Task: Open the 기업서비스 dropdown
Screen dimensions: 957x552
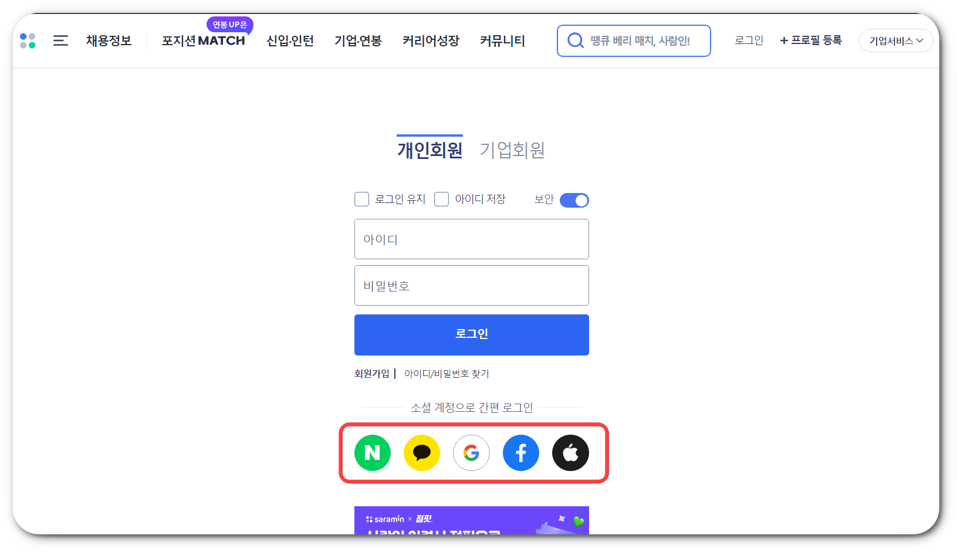Action: 895,40
